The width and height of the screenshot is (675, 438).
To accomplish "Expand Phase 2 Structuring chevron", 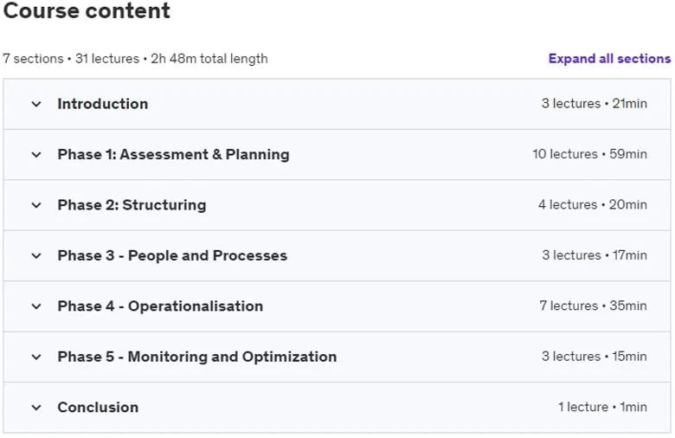I will [x=36, y=205].
